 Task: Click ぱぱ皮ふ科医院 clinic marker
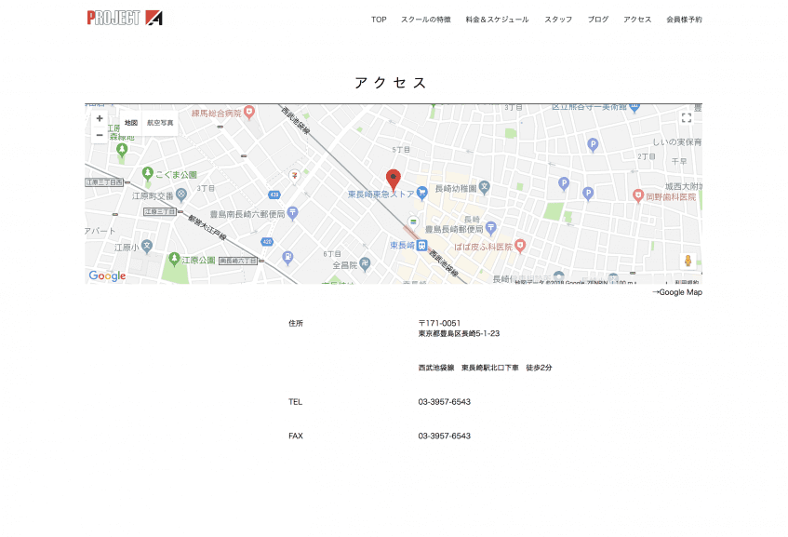(x=520, y=246)
